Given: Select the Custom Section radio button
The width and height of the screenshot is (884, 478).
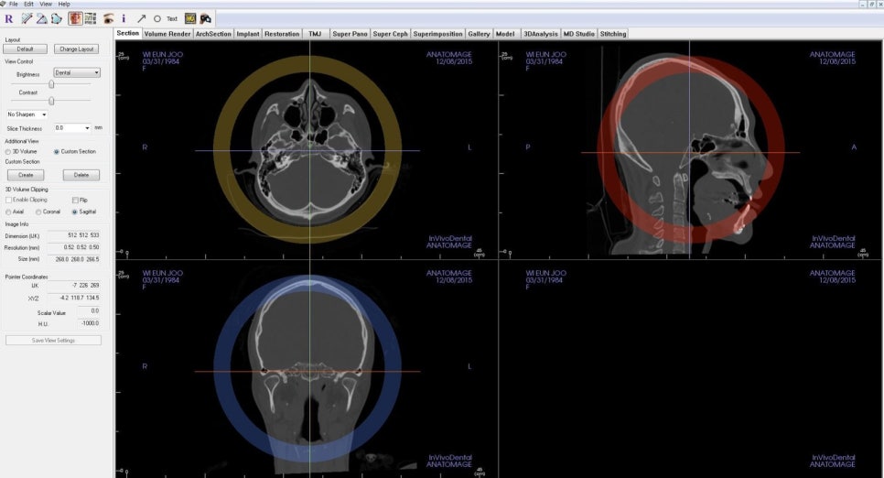Looking at the screenshot, I should pos(57,152).
